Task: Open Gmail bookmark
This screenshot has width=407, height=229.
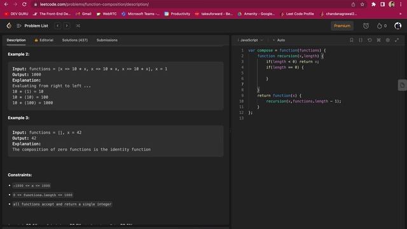Action: click(83, 14)
